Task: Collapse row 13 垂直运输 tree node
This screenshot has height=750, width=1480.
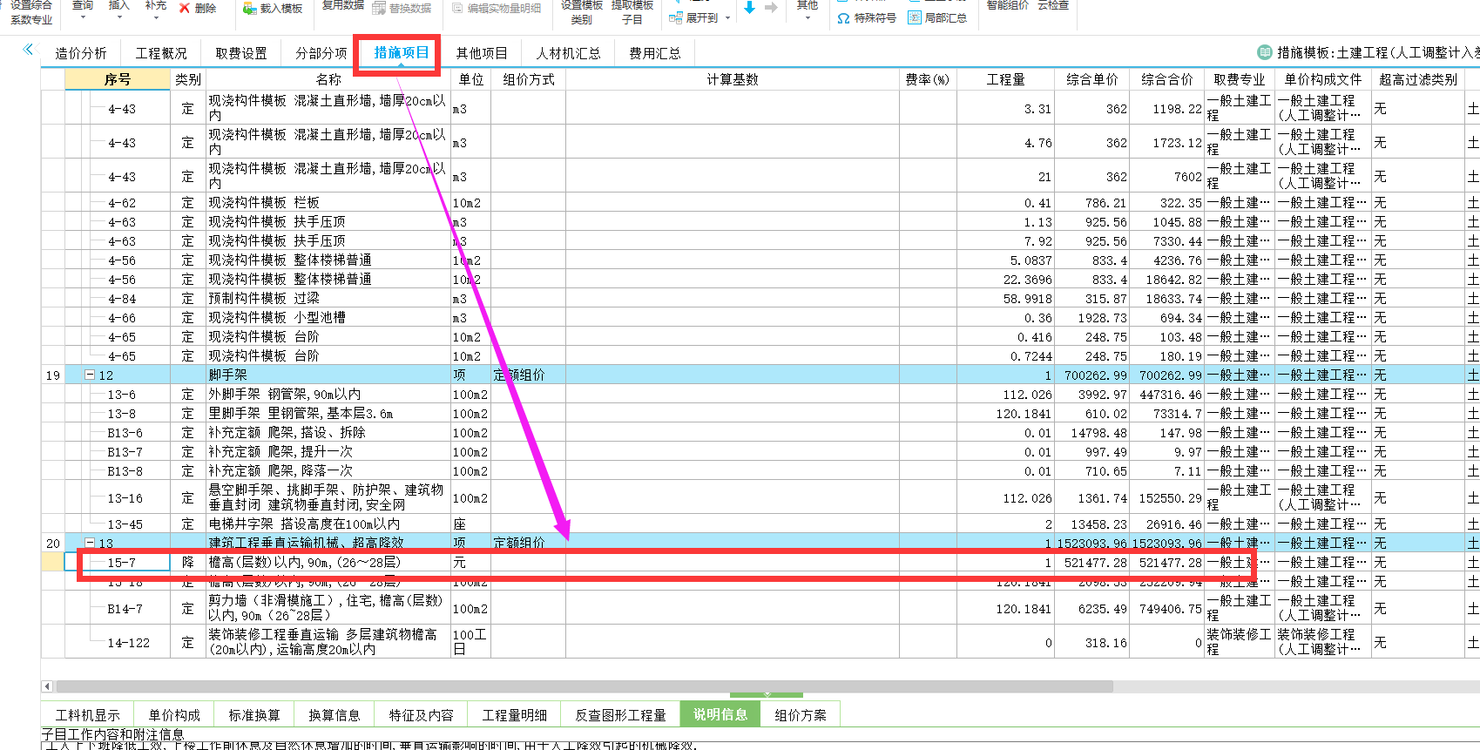Action: [89, 543]
